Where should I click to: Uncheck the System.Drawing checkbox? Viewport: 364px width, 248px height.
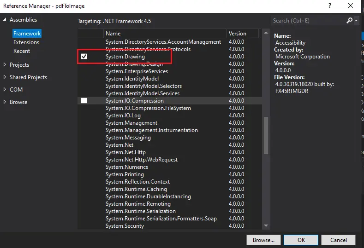click(x=84, y=56)
